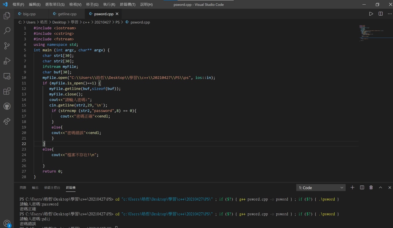This screenshot has height=228, width=393.
Task: Split the editor to the right
Action: [x=381, y=14]
